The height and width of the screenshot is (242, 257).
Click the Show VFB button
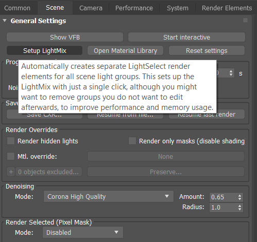click(65, 37)
